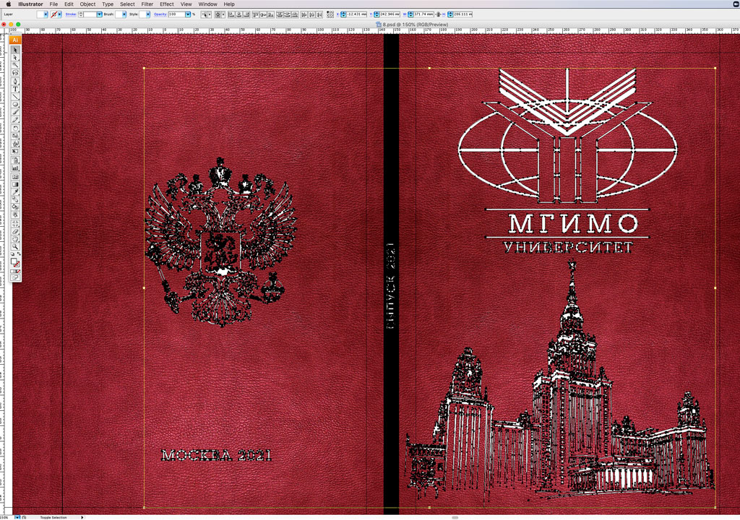Screen dimensions: 740x520
Task: Click the Horizontal Align Left button
Action: [231, 14]
